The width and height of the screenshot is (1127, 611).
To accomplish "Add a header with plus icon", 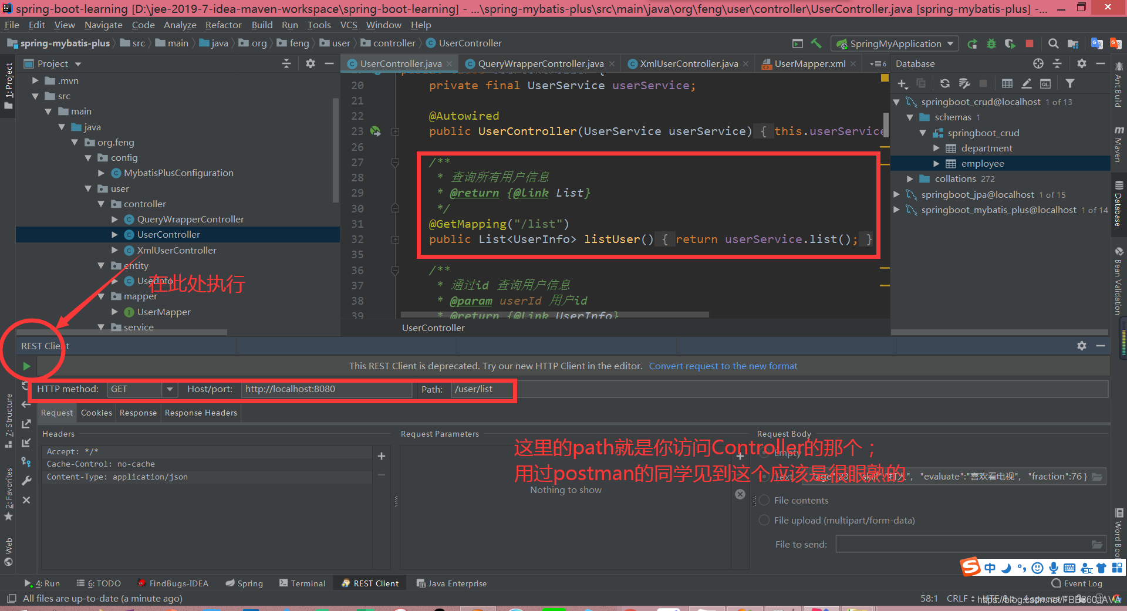I will pos(382,456).
